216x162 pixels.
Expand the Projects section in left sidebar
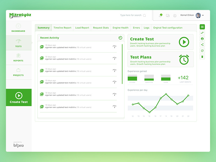tap(18, 72)
